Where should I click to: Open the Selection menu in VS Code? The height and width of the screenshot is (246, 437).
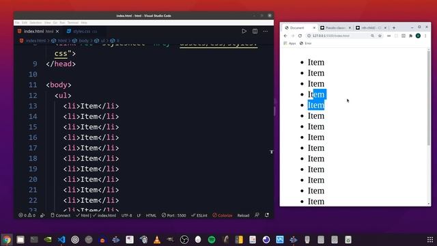point(36,23)
